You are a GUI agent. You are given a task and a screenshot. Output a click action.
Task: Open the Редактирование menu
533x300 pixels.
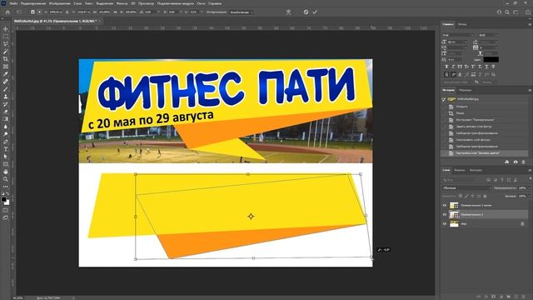(x=33, y=3)
